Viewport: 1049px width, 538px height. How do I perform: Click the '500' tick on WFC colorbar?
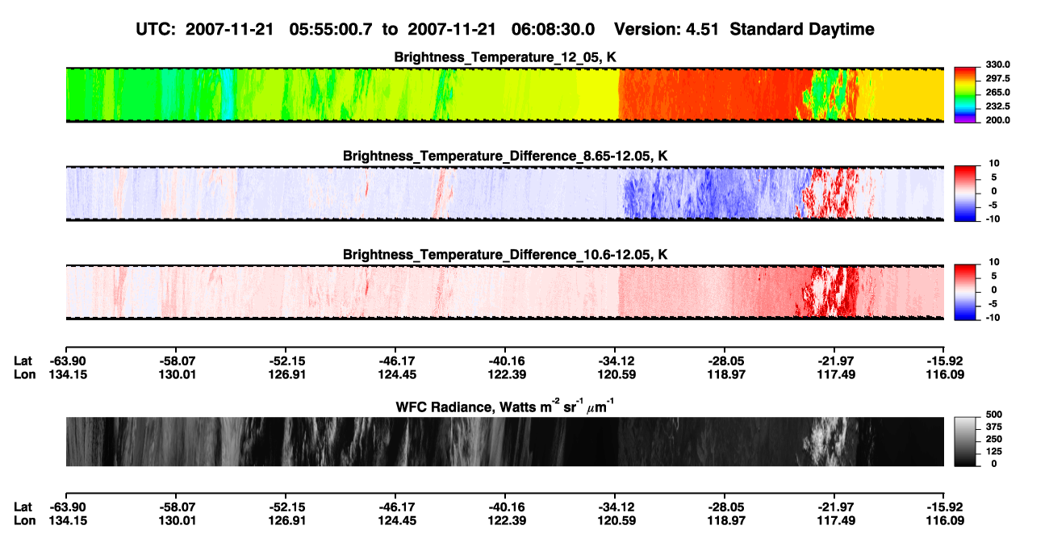993,416
